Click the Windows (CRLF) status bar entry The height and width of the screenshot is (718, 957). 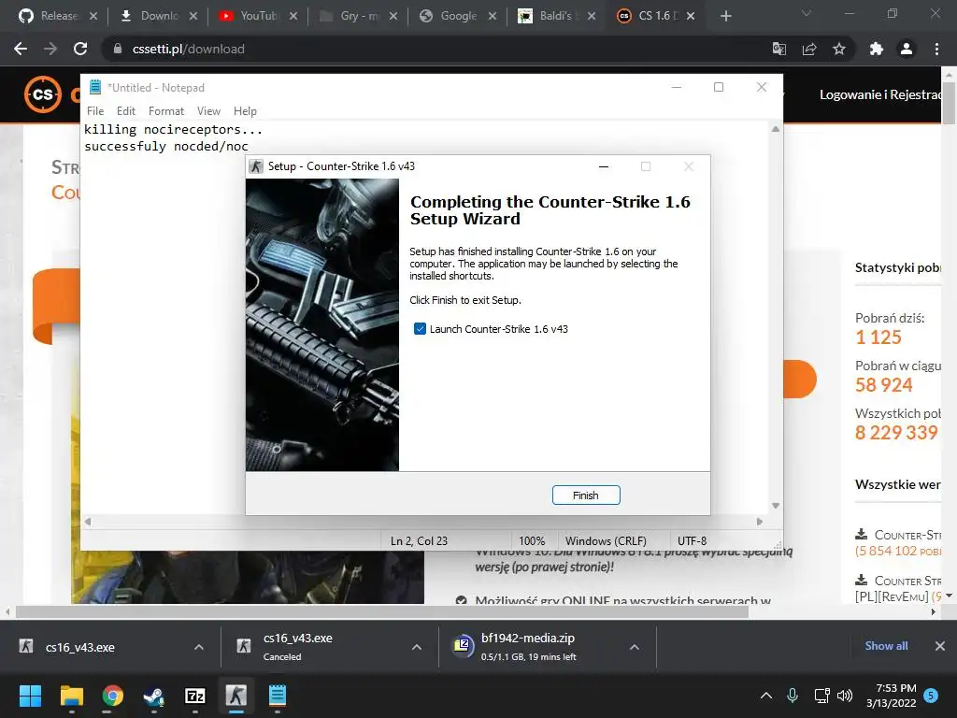(x=606, y=541)
